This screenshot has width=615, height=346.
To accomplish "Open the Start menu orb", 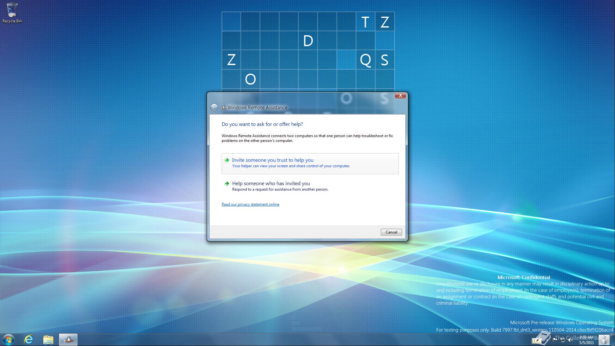I will point(9,340).
